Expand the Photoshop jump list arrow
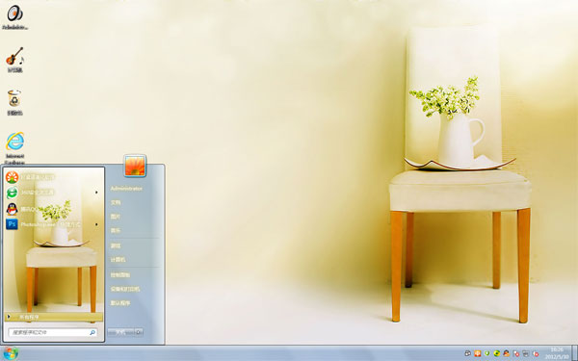Screen dimensions: 578x361 96,224
